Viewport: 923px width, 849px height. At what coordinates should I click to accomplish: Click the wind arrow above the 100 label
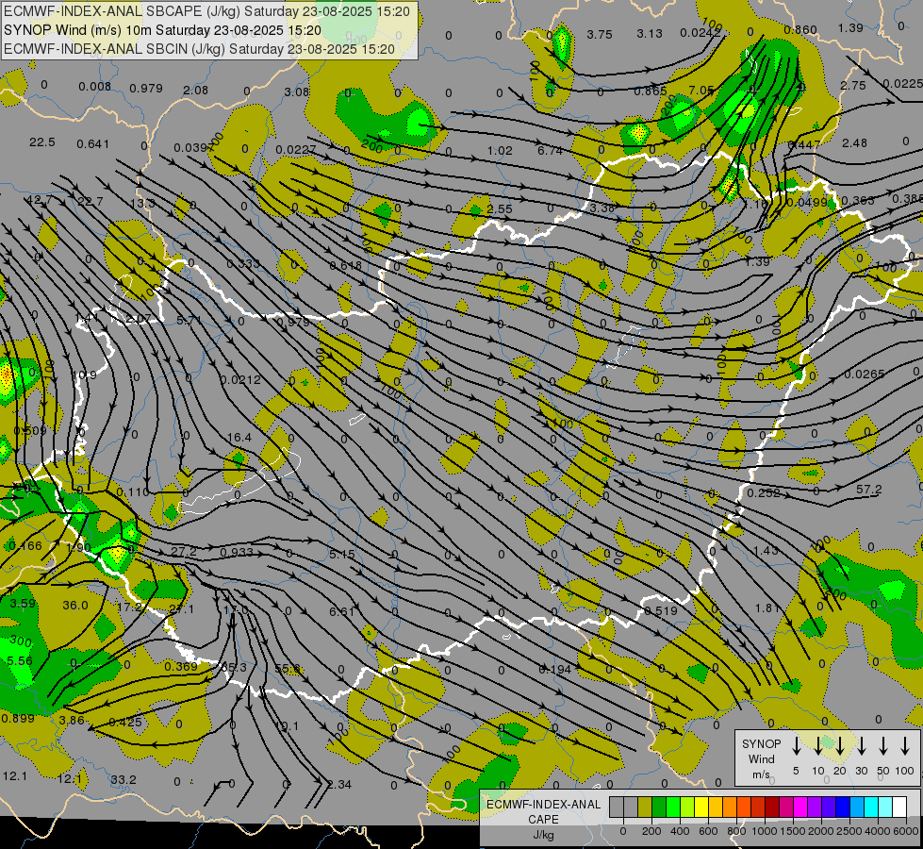point(905,746)
